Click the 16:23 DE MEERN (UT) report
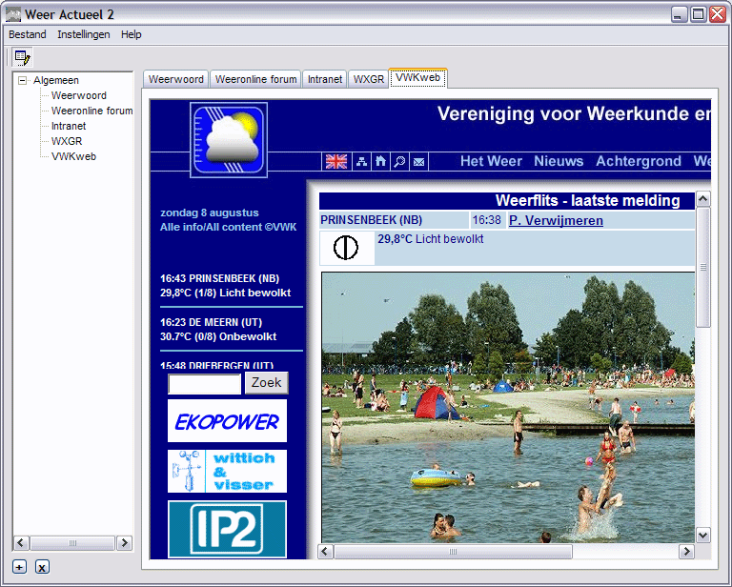Screen dimensions: 732x587 click(218, 330)
